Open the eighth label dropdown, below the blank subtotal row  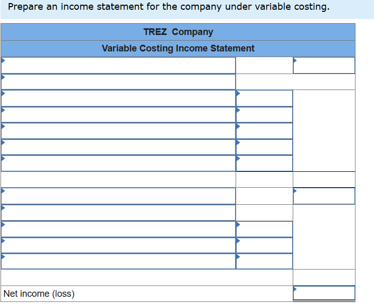pyautogui.click(x=118, y=196)
